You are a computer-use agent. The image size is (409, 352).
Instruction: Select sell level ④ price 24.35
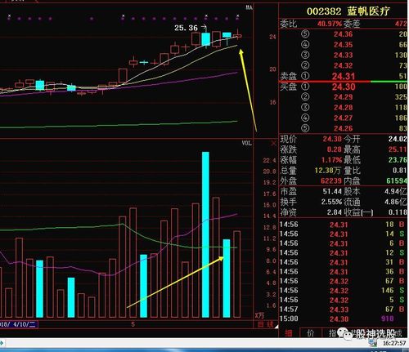pyautogui.click(x=343, y=45)
